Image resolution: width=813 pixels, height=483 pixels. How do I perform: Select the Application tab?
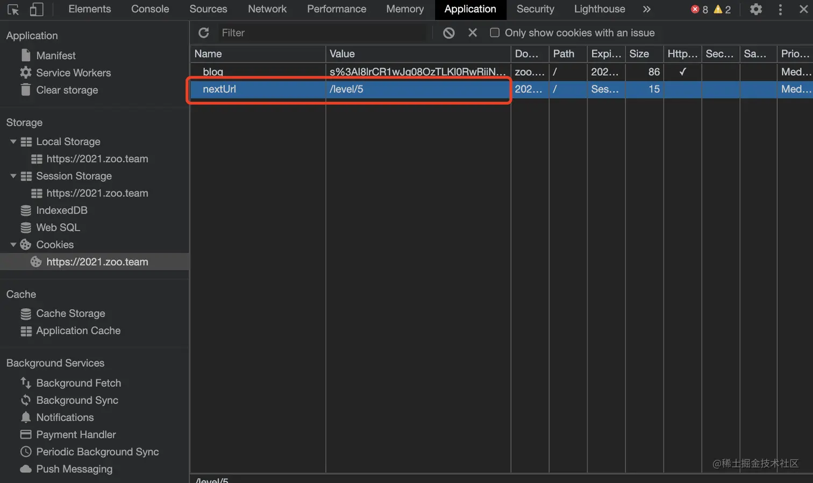[470, 9]
